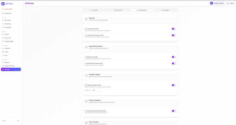
Task: Select the Notifications tab
Action: (x=142, y=10)
